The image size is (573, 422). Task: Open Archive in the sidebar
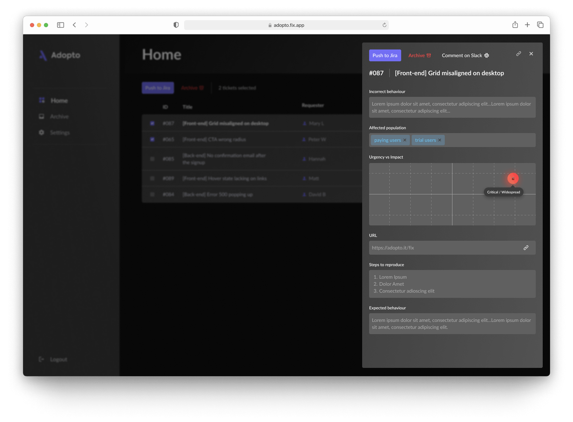[59, 117]
